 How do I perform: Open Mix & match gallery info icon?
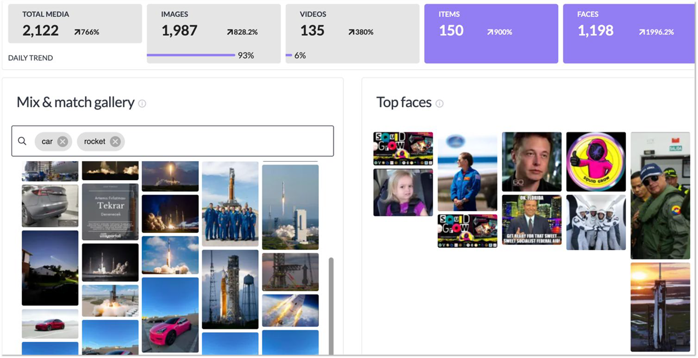142,104
